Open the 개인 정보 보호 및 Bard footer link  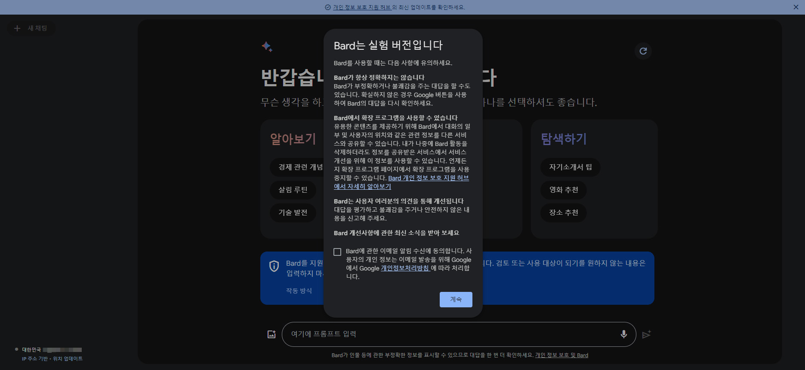[x=561, y=355]
